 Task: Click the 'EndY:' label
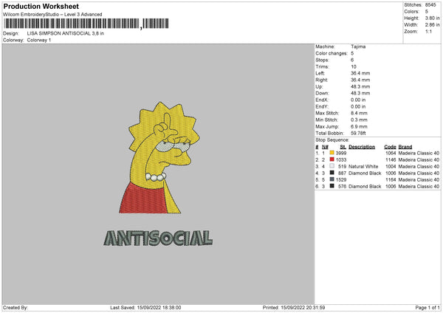click(x=322, y=107)
